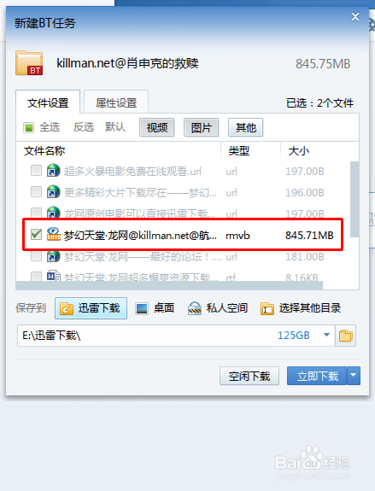This screenshot has width=375, height=491.
Task: Click the 空闲下载 button
Action: [249, 376]
